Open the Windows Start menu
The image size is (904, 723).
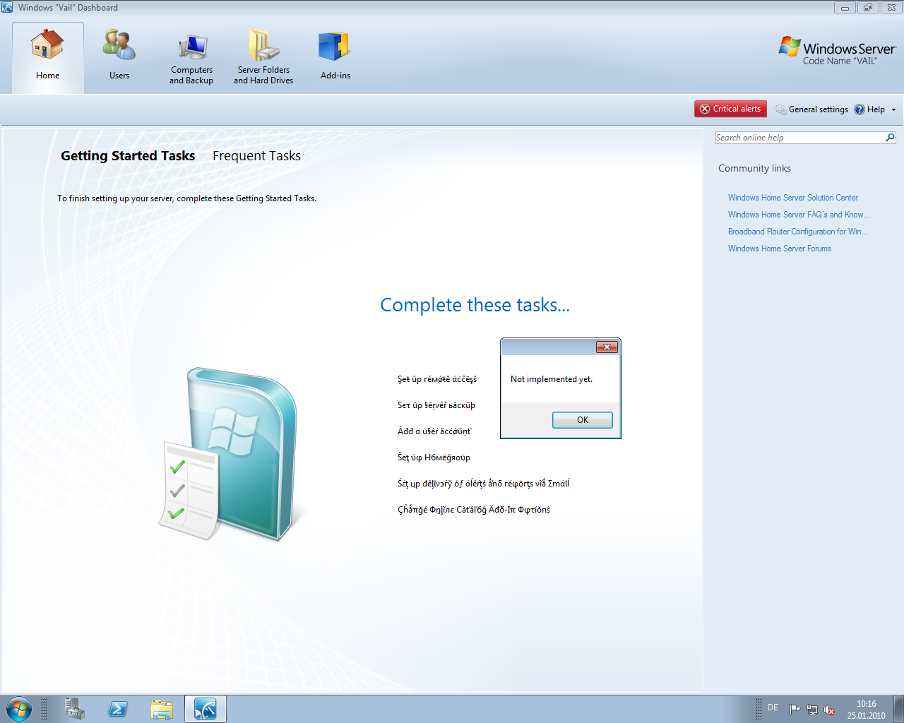tap(19, 709)
